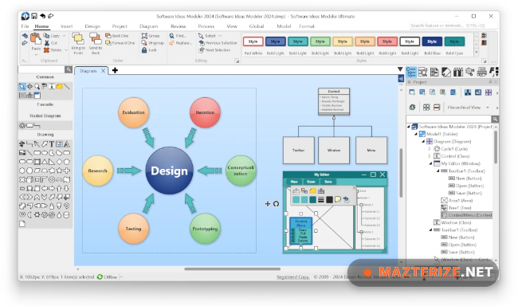Viewport: 518px width, 306px height.
Task: Open the printer sidebar panel icon
Action: tap(481, 72)
